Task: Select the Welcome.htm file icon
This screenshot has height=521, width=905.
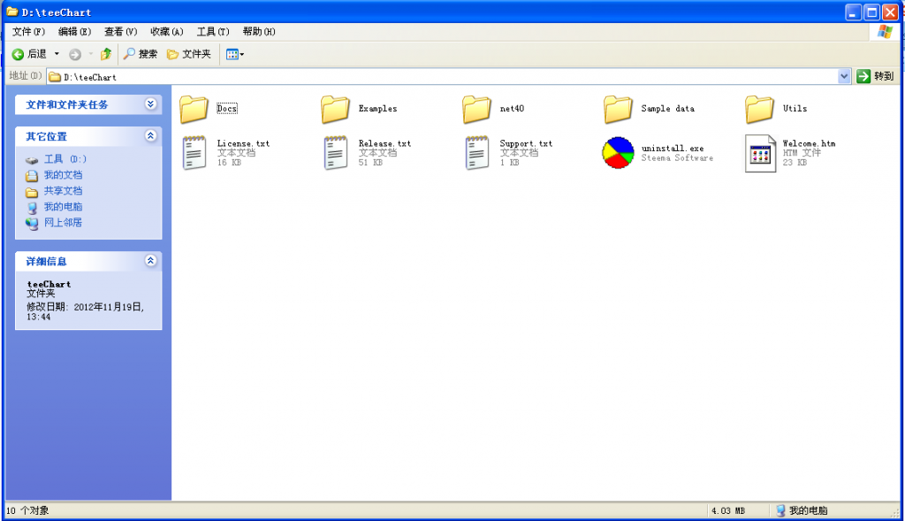Action: coord(760,154)
